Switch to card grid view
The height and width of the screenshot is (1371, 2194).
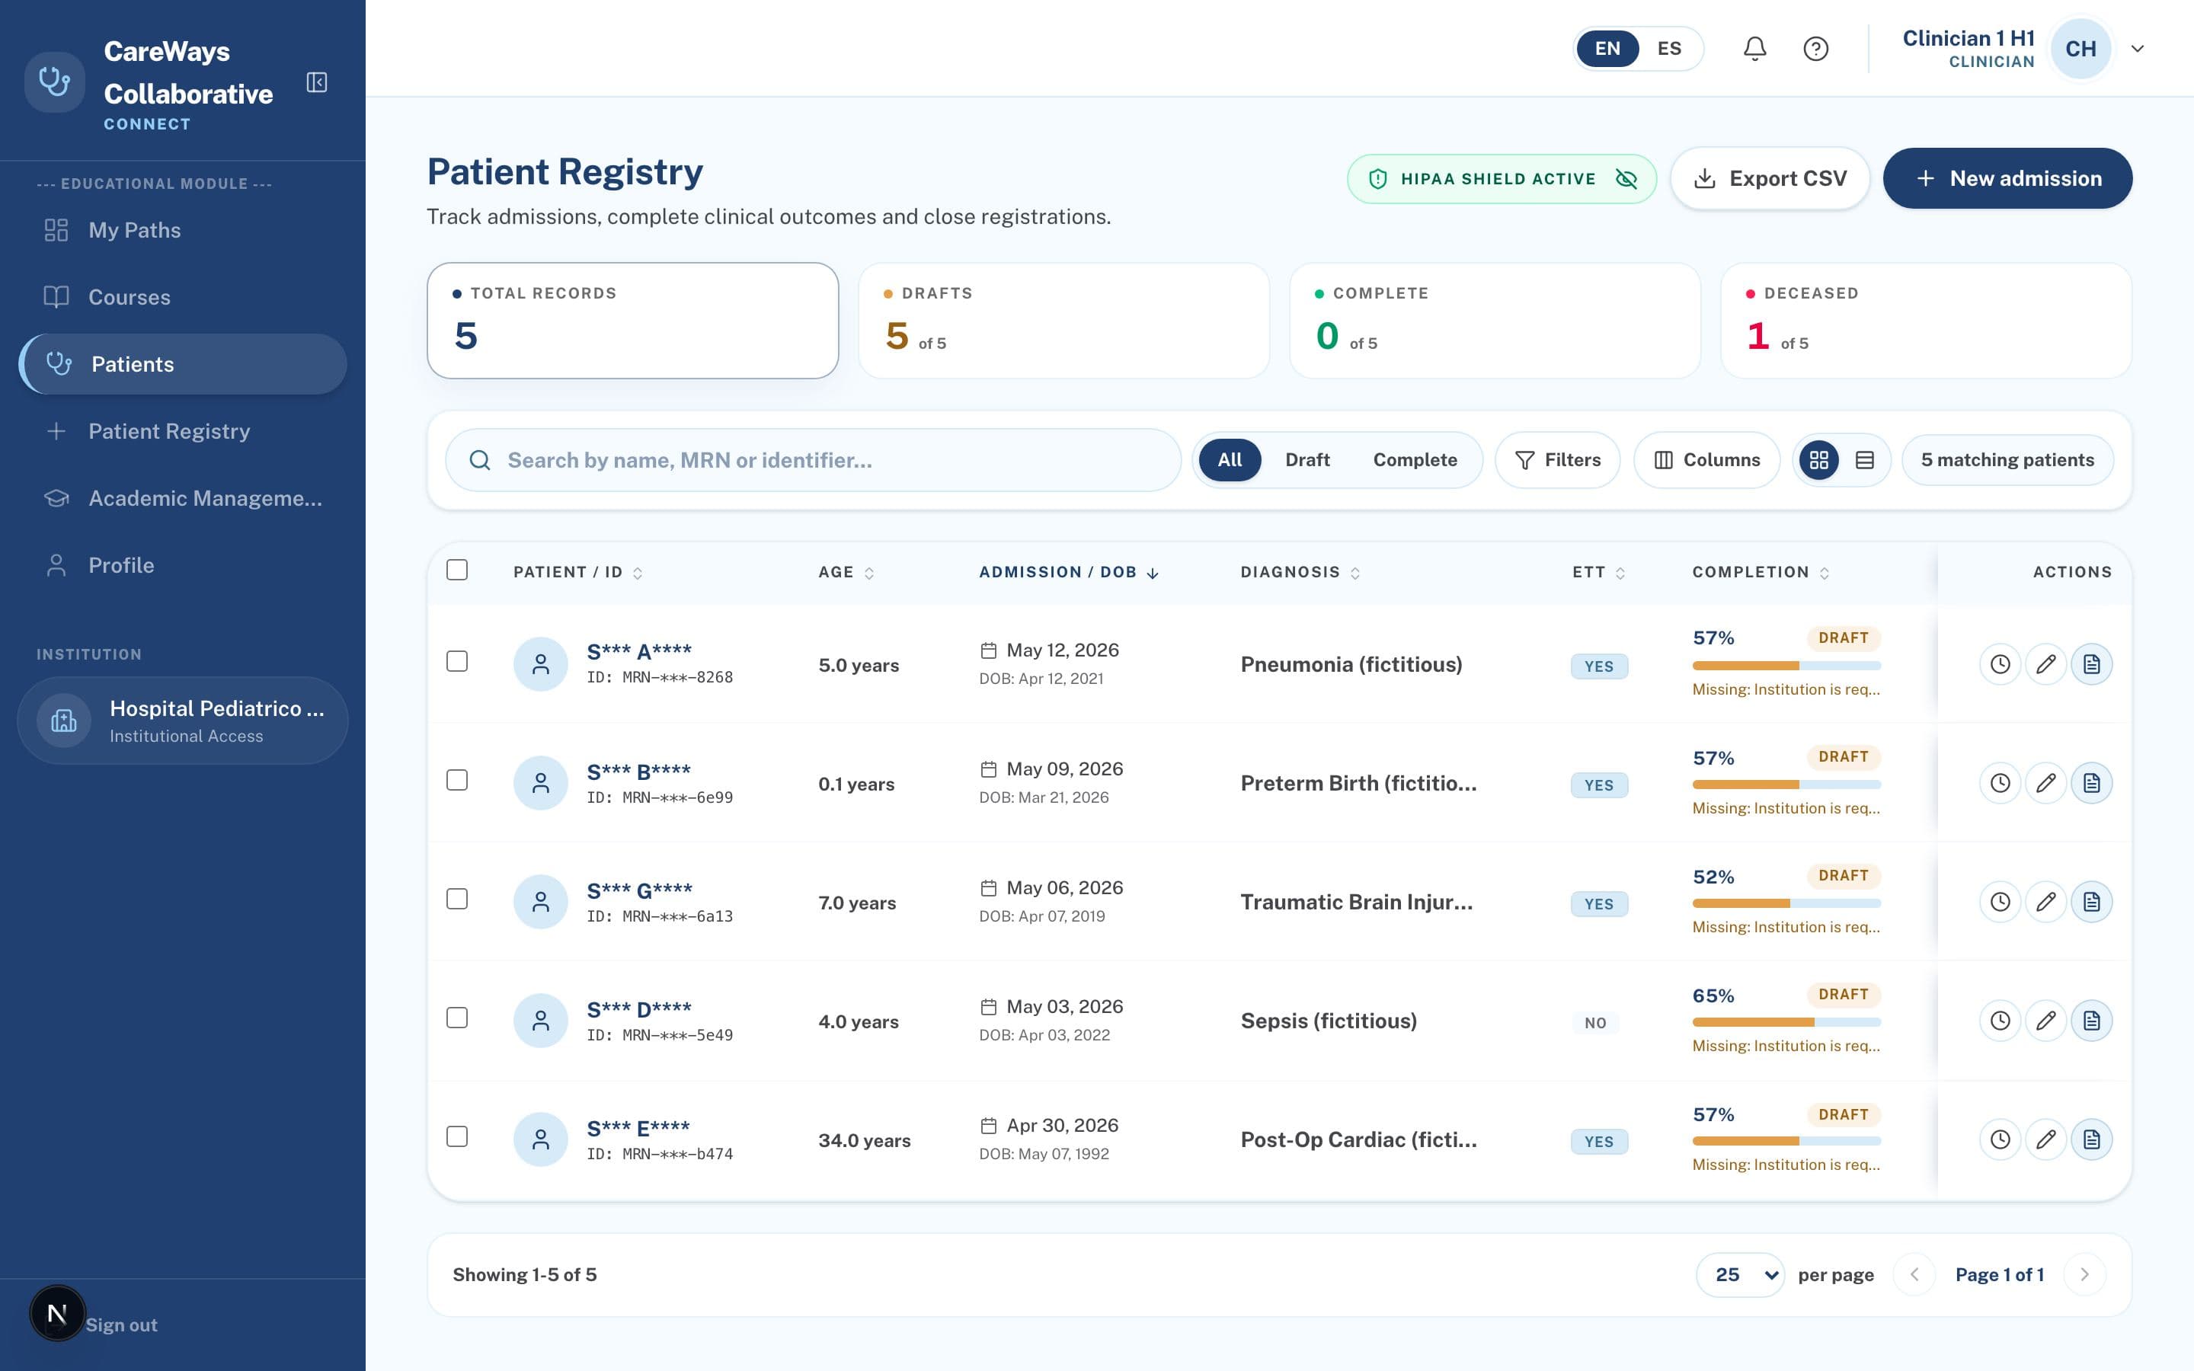[x=1818, y=460]
